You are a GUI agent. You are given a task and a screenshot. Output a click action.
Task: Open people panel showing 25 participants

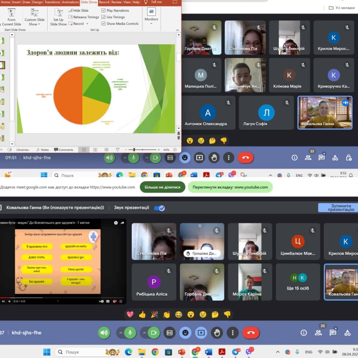[x=319, y=333]
